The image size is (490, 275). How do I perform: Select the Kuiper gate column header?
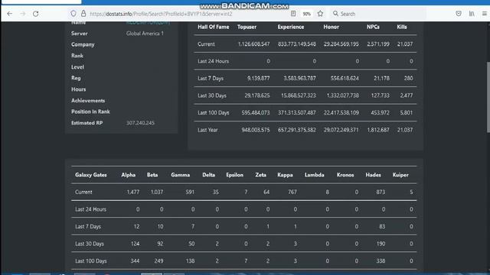point(400,175)
